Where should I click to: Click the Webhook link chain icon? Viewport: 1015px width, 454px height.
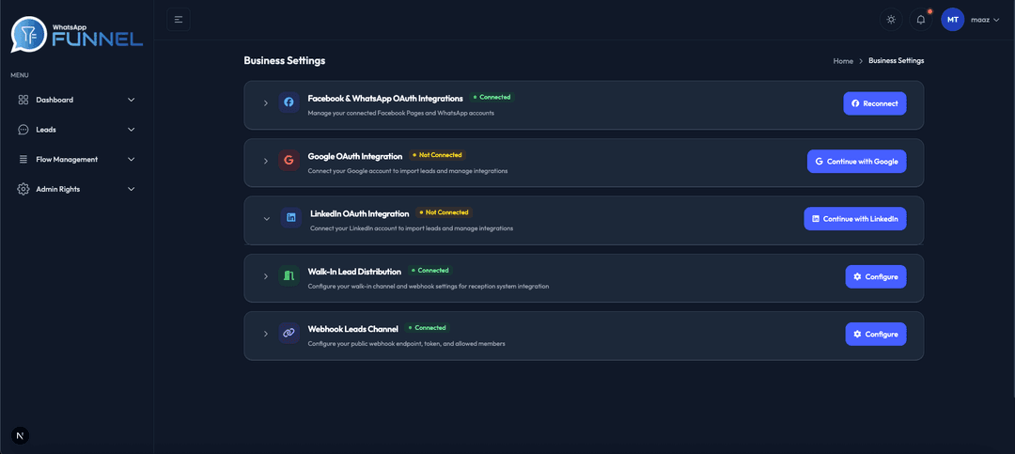(289, 333)
